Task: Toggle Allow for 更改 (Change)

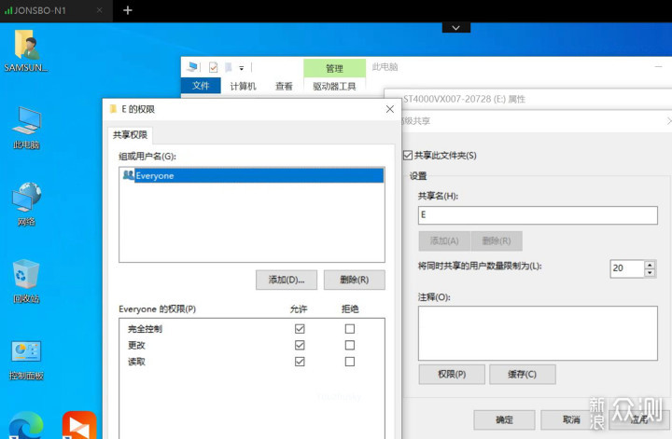Action: click(300, 345)
